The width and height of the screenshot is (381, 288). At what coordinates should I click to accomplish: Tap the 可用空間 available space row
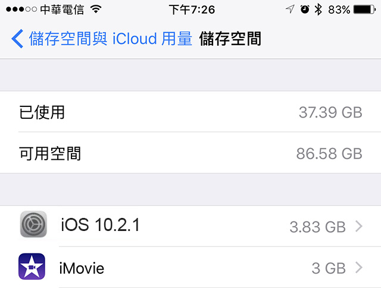[190, 153]
